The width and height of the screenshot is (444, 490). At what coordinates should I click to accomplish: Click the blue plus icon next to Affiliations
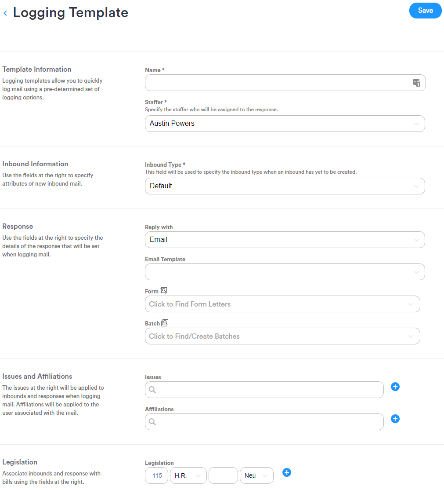[x=395, y=419]
